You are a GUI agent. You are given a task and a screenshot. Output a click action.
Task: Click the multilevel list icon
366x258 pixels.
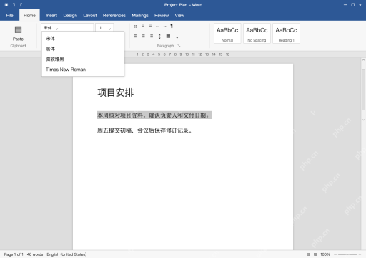pyautogui.click(x=150, y=27)
